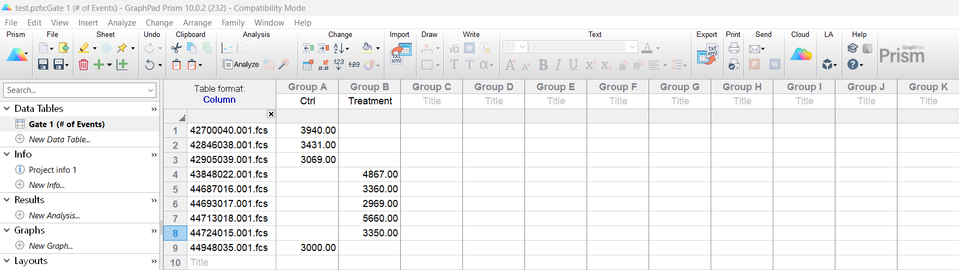Open the Analyze menu
Screen dimensions: 959x270
121,23
